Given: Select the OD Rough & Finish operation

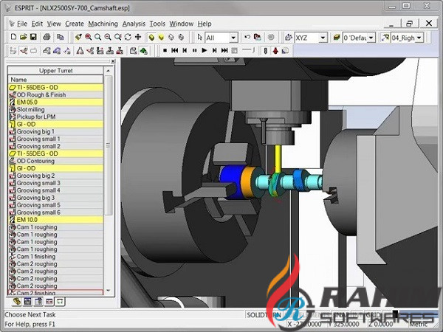Looking at the screenshot, I should tap(55, 94).
